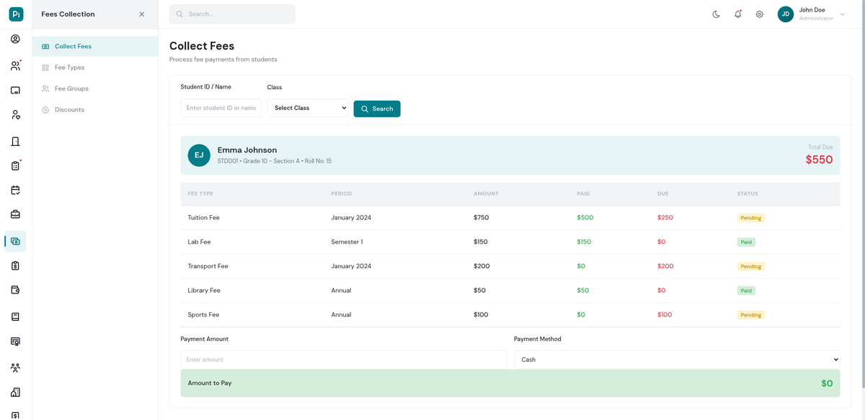Toggle dark mode moon icon
The height and width of the screenshot is (420, 865).
[x=716, y=14]
